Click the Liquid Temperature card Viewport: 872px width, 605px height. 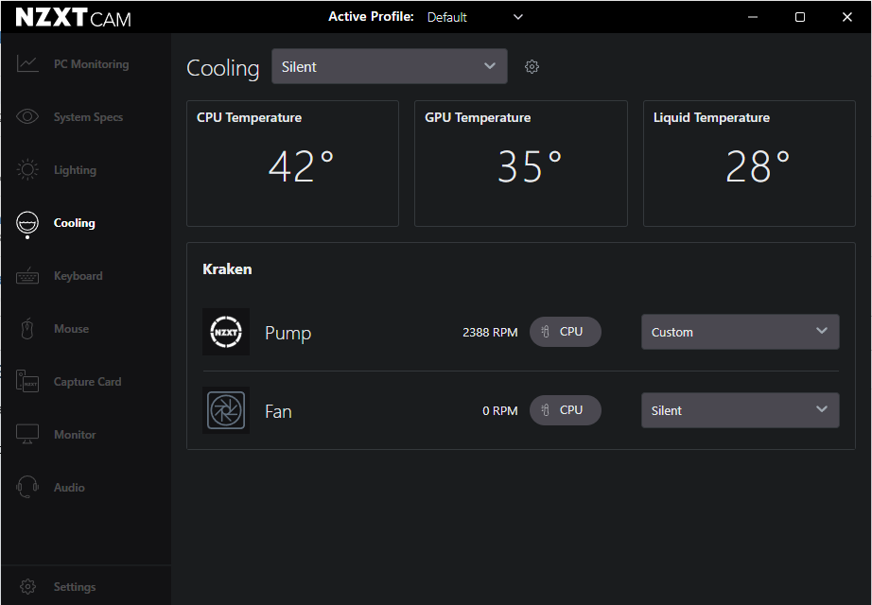click(749, 164)
